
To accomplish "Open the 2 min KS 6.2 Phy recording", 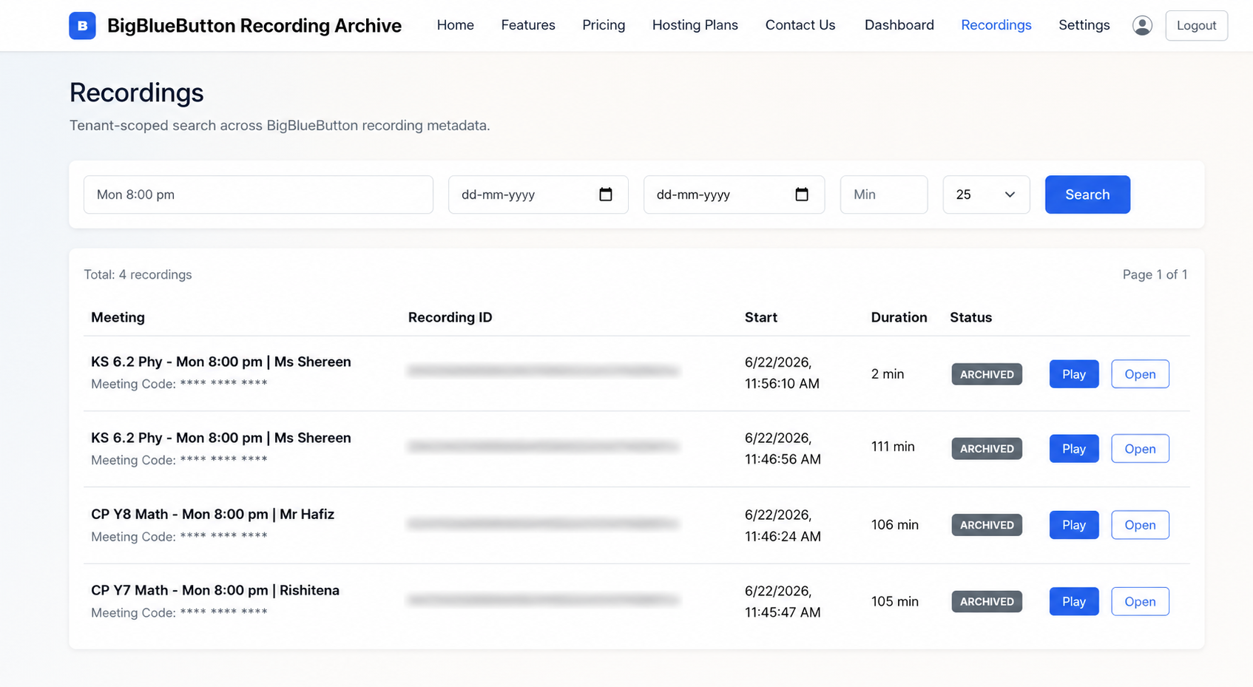I will 1140,374.
